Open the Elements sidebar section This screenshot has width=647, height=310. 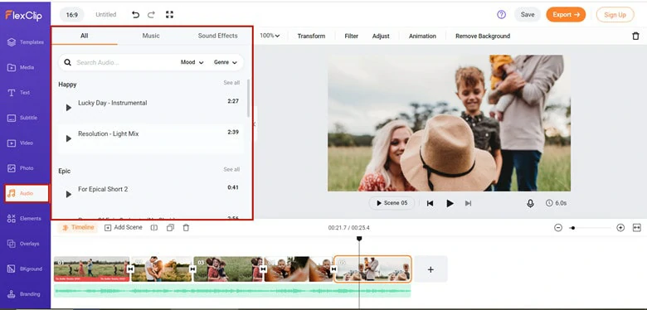(x=25, y=219)
